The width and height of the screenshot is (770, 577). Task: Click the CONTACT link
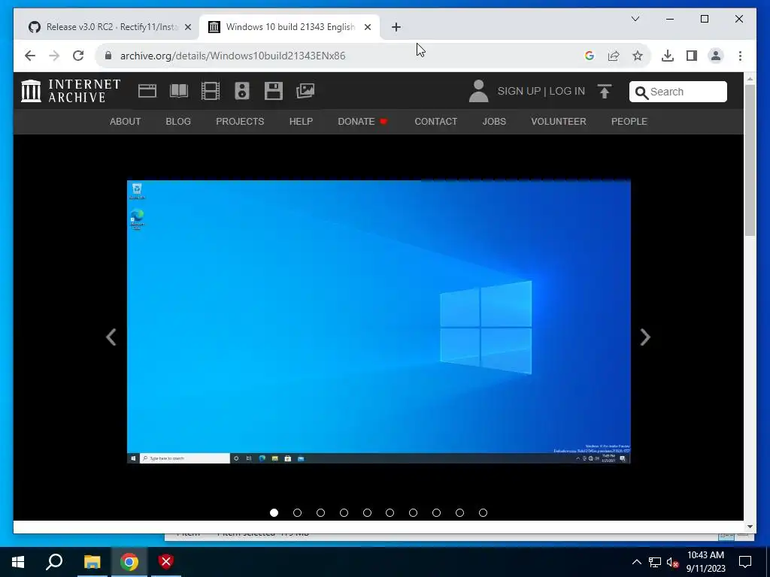click(x=435, y=121)
